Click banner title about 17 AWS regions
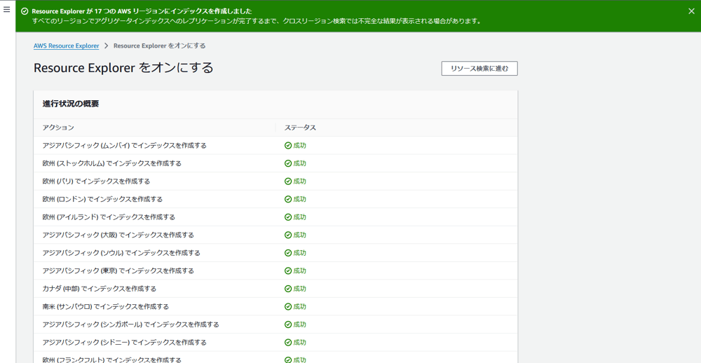 (142, 11)
